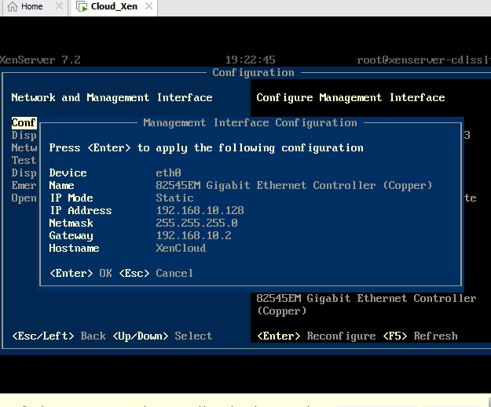This screenshot has width=491, height=407.
Task: Click the Network and Management Interface heading
Action: tap(112, 97)
